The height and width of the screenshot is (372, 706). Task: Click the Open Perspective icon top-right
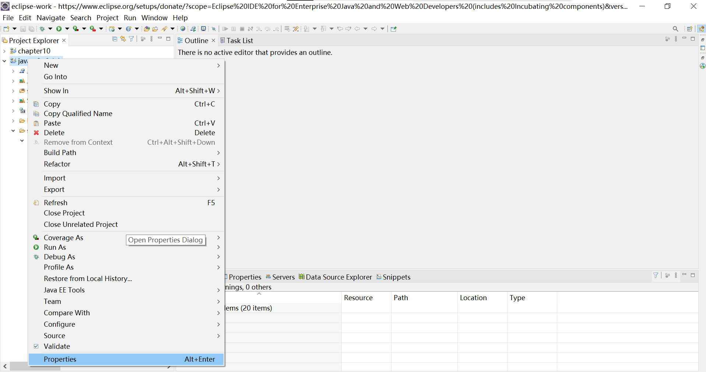pos(689,29)
